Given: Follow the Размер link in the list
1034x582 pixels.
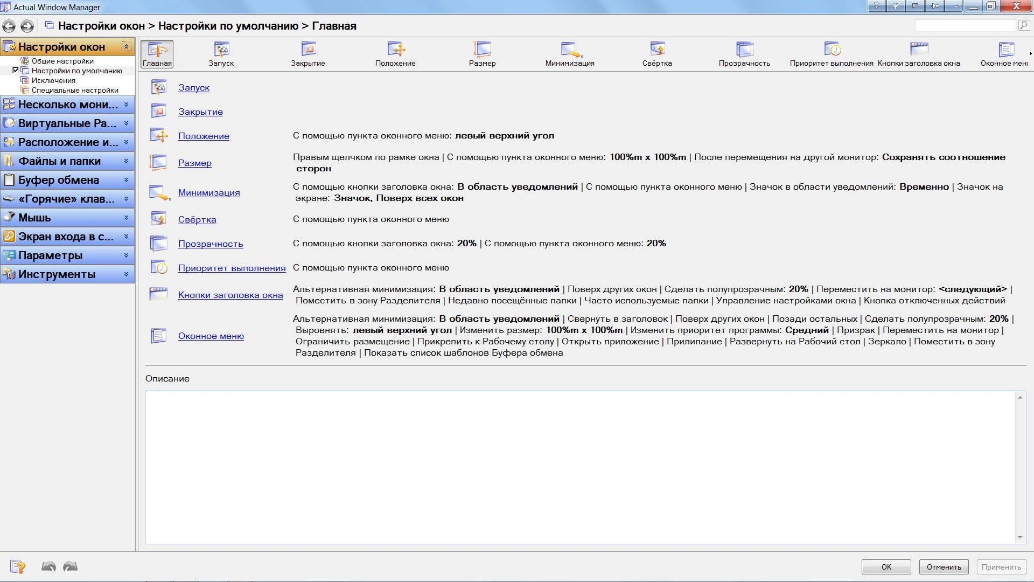Looking at the screenshot, I should click(195, 163).
